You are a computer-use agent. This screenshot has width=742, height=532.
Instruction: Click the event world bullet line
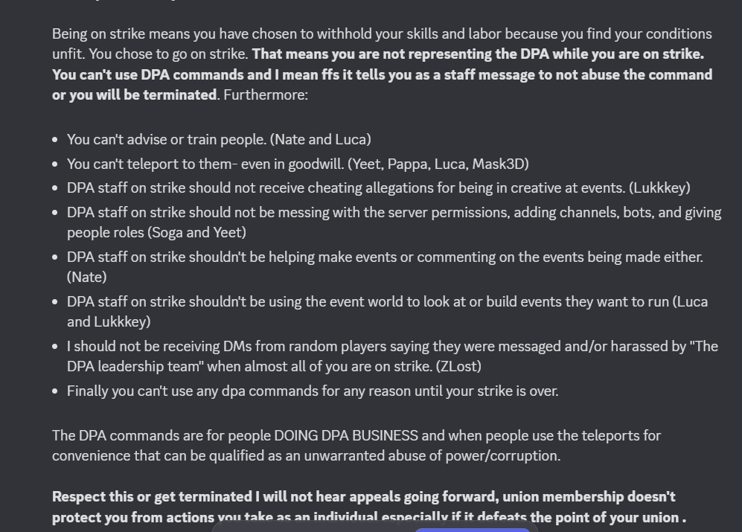[387, 302]
